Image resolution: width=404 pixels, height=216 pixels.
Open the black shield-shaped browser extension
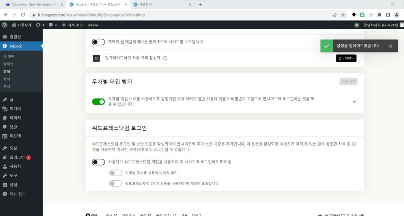point(354,15)
